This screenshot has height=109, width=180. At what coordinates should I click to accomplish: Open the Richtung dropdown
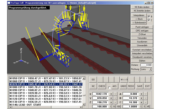coord(151,69)
